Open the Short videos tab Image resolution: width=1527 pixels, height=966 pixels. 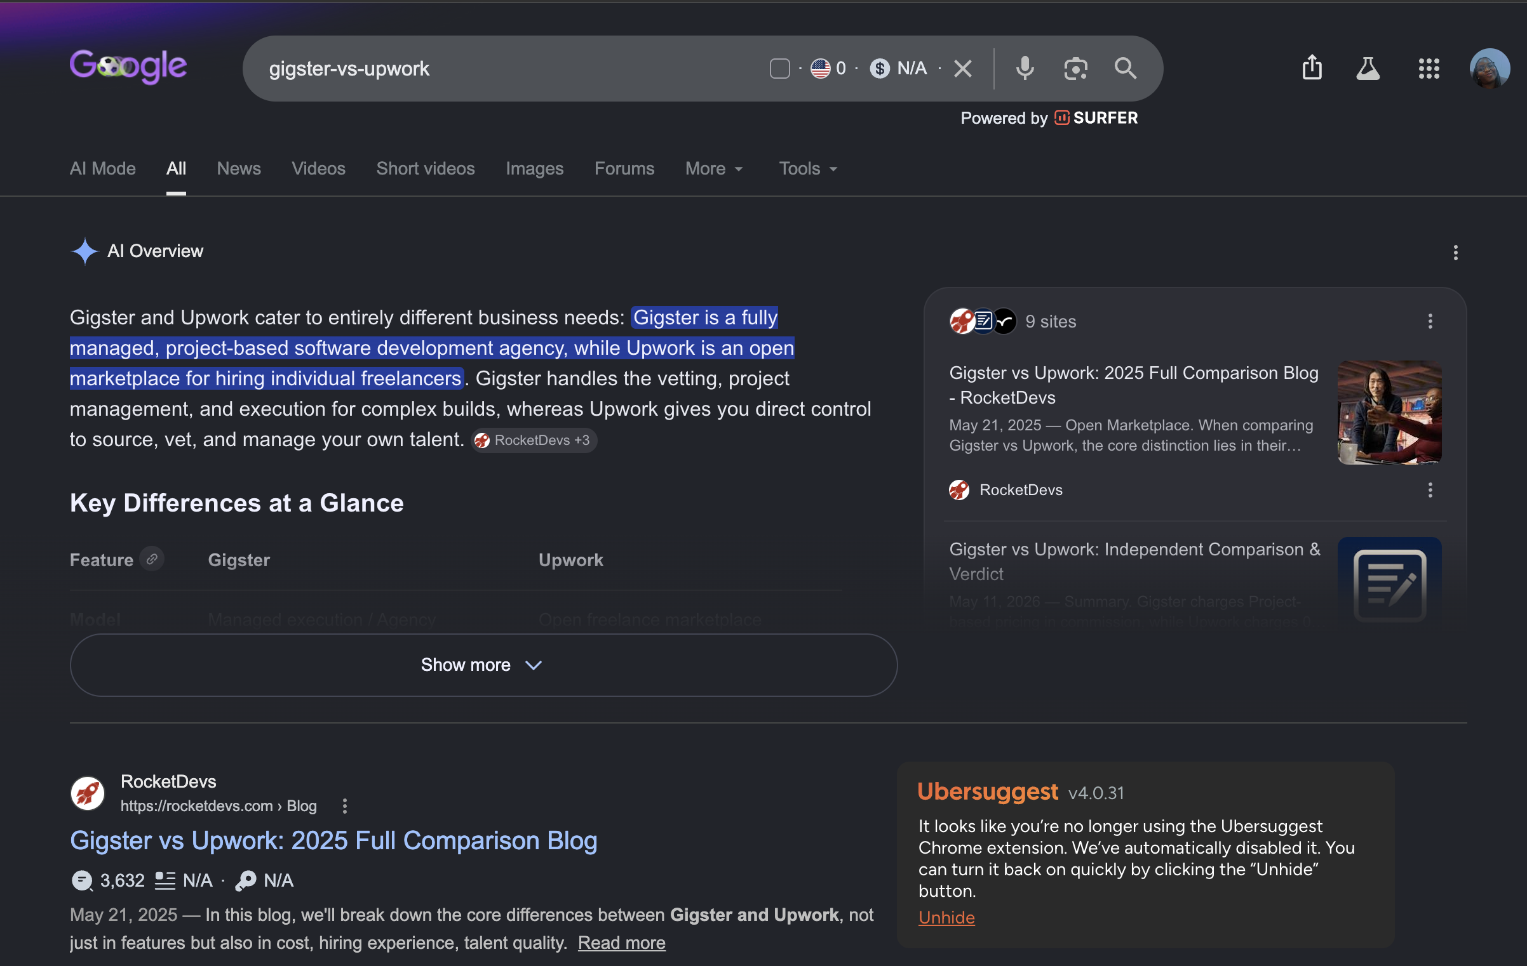426,169
